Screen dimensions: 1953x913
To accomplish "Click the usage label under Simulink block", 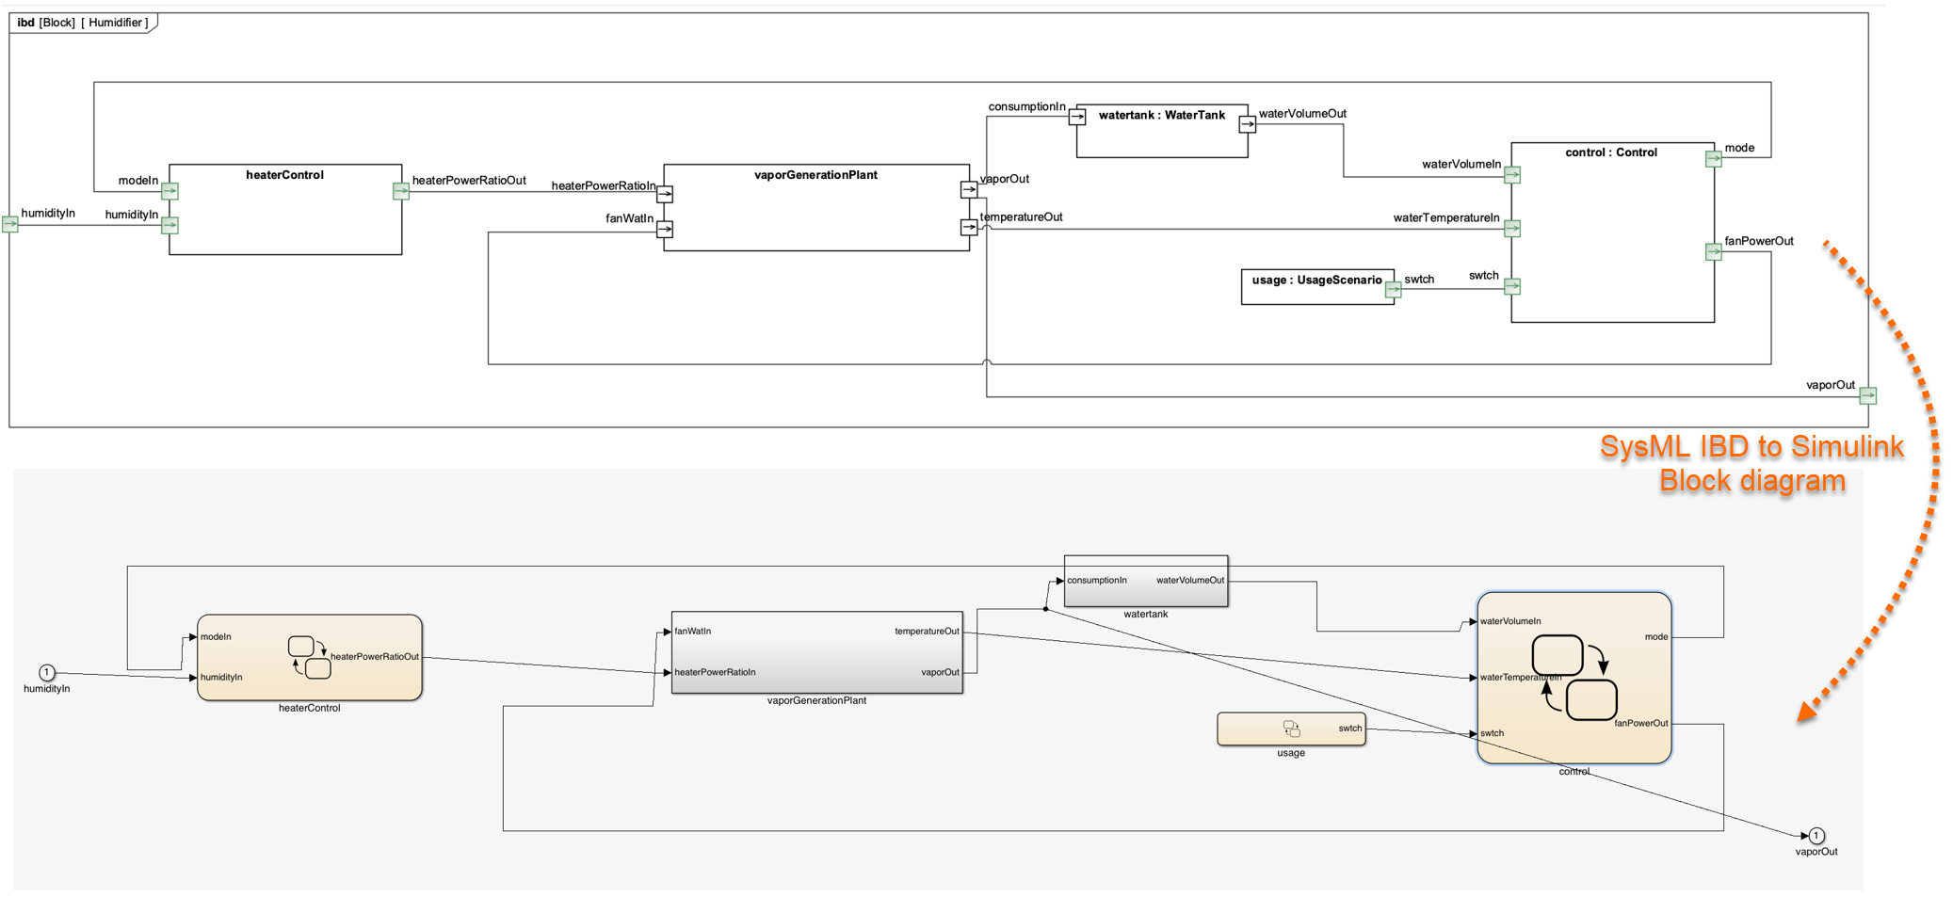I will (x=1291, y=753).
